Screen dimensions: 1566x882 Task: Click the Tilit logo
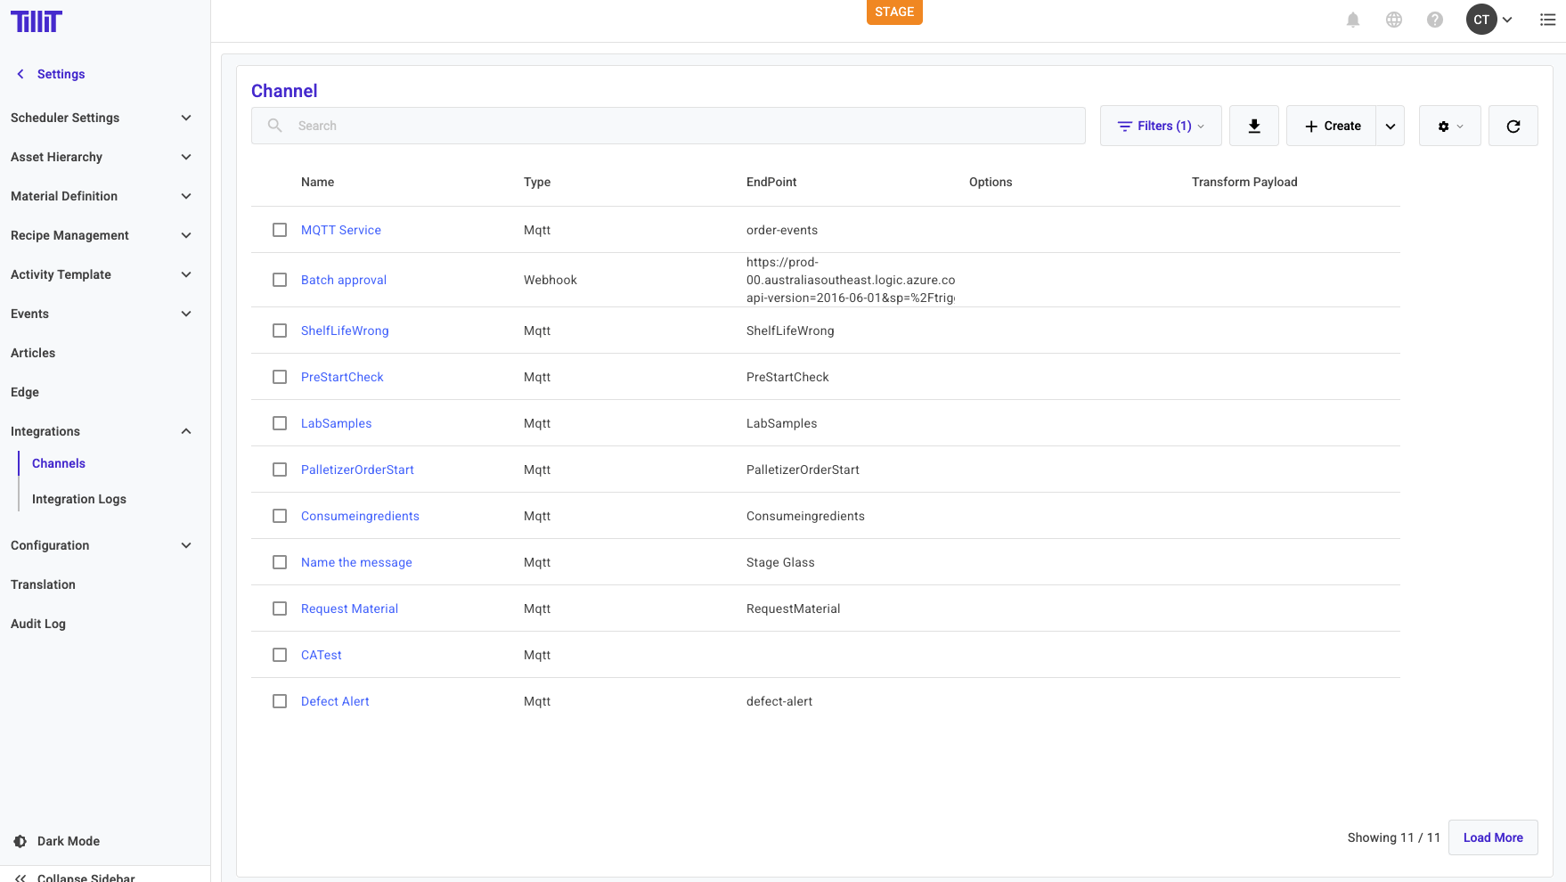37,21
